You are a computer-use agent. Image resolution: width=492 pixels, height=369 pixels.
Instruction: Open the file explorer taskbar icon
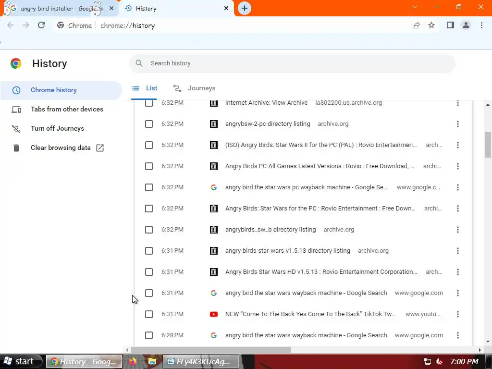point(152,361)
